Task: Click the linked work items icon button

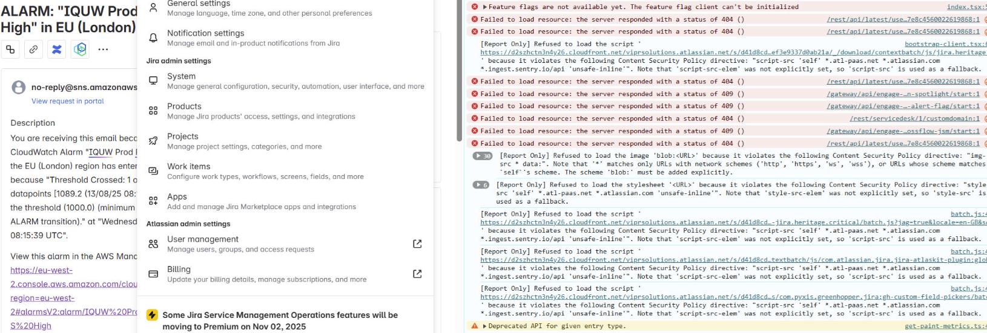Action: [10, 50]
